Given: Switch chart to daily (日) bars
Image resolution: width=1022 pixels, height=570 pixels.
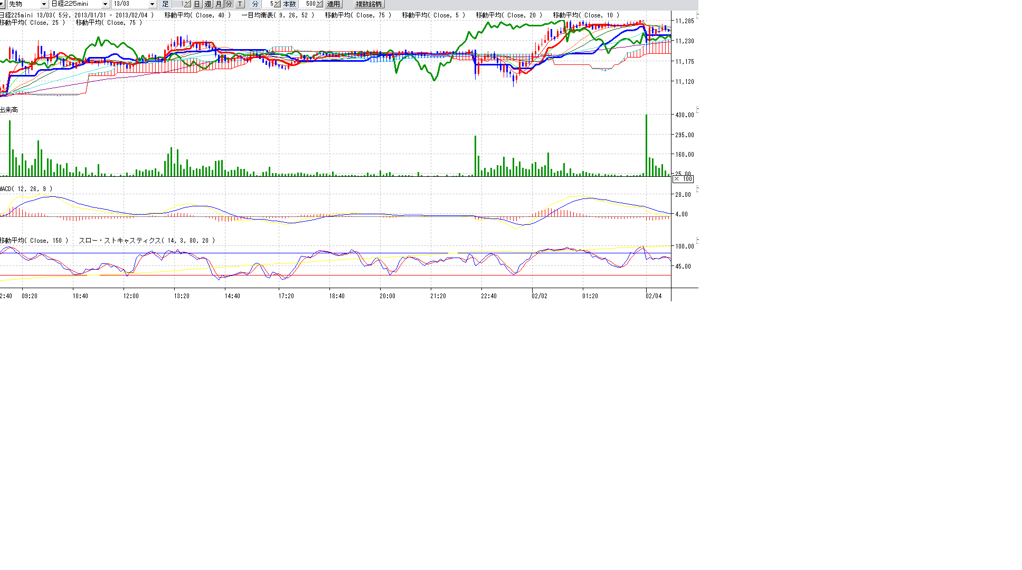Looking at the screenshot, I should (197, 4).
